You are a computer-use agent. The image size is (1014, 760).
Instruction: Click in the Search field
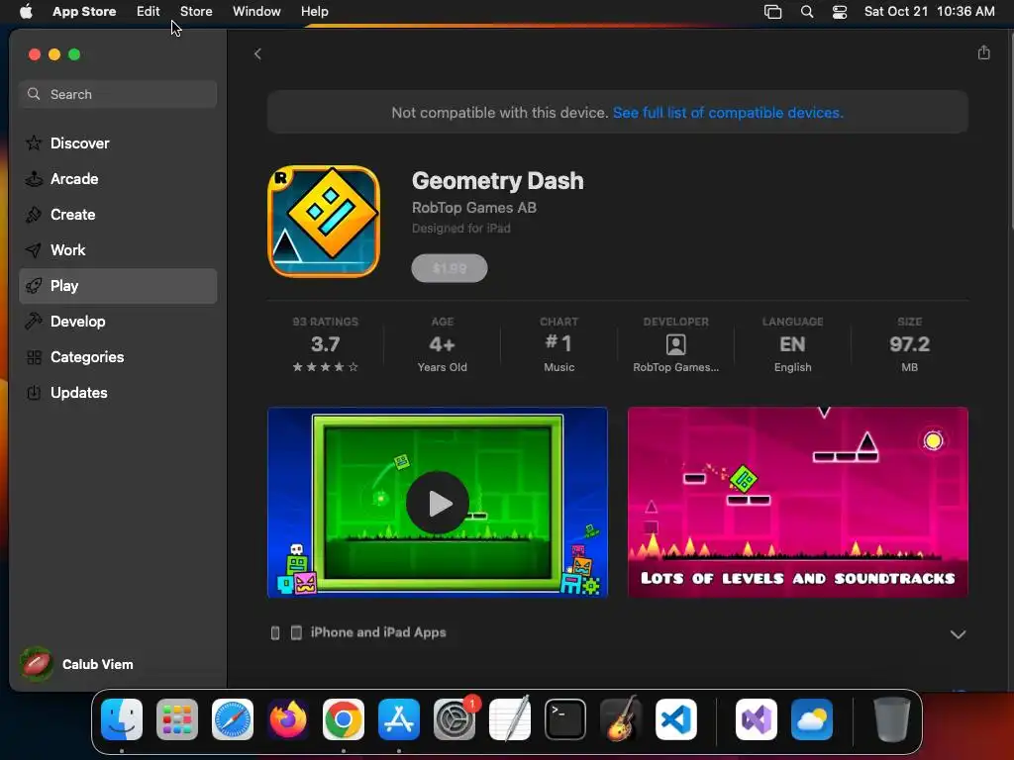[119, 94]
